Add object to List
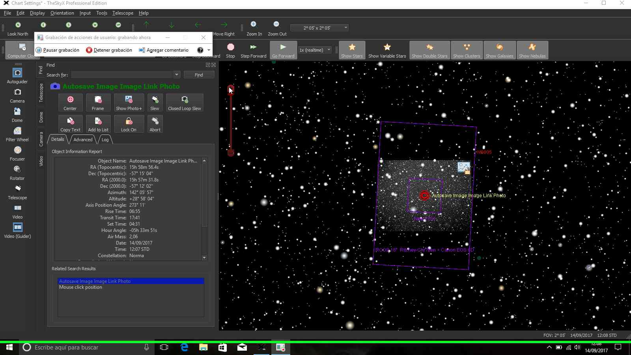This screenshot has width=631, height=355. [x=98, y=124]
